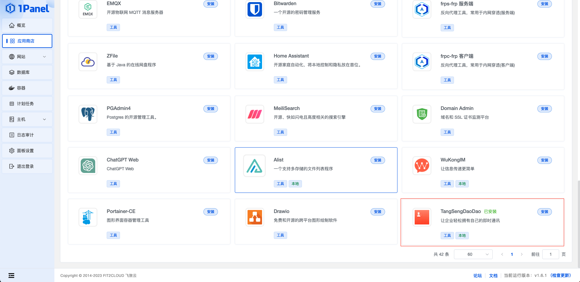This screenshot has width=580, height=282.
Task: Open the page size dropdown showing 60
Action: point(473,254)
